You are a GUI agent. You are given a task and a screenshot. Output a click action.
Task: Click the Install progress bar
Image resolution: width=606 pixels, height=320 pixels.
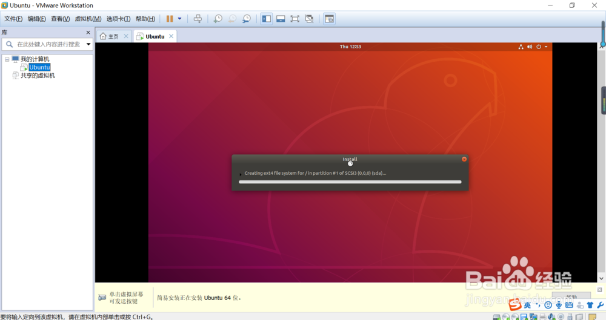click(350, 182)
